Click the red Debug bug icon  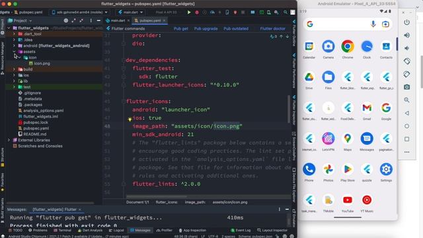coord(197,13)
